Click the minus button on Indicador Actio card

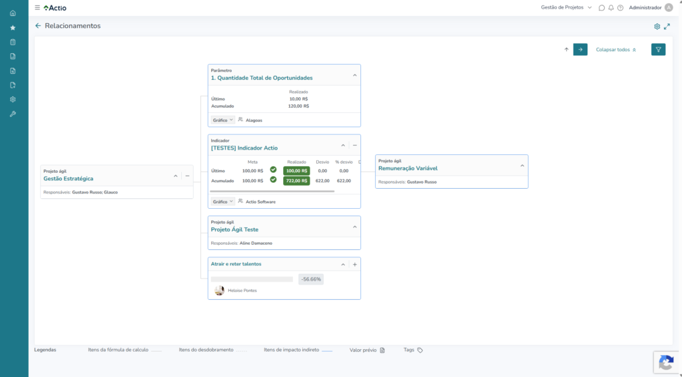point(354,146)
